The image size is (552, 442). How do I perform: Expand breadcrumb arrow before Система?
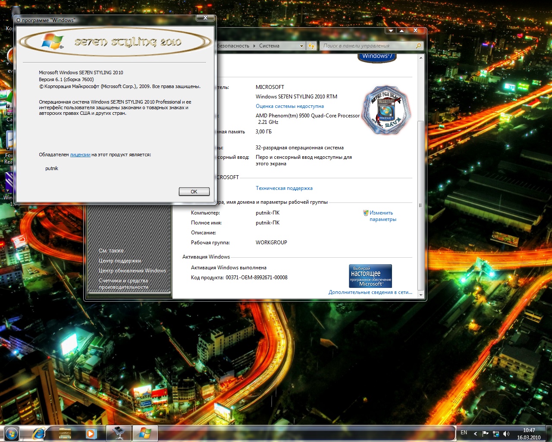coord(254,46)
